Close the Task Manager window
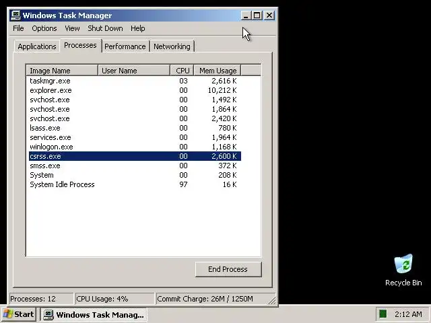Viewport: 431px width, 323px height. tap(269, 15)
